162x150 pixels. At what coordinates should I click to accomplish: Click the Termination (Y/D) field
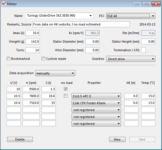(143, 50)
